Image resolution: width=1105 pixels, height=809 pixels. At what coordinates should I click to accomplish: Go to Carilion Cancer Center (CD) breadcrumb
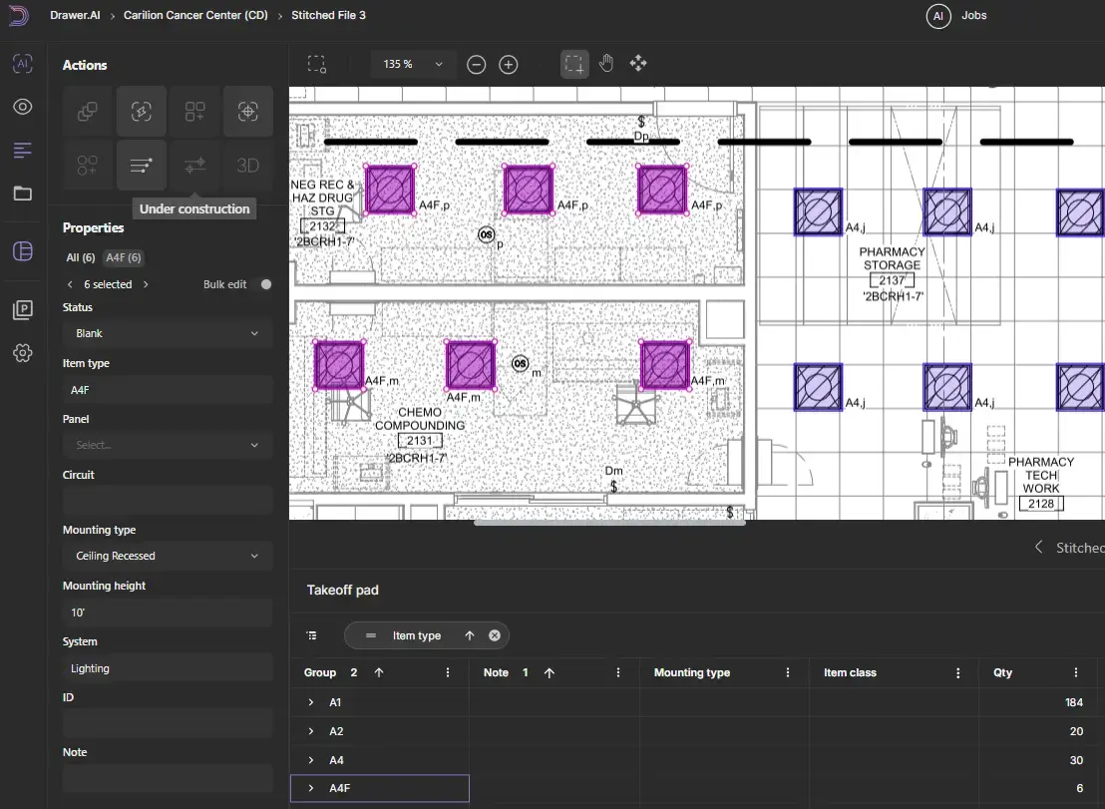pos(195,16)
